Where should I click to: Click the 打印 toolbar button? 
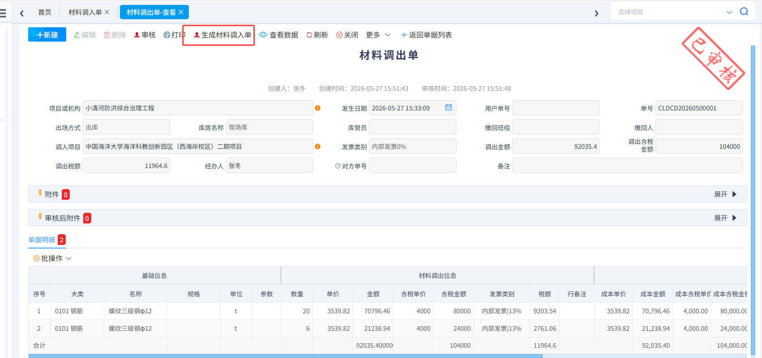[175, 35]
